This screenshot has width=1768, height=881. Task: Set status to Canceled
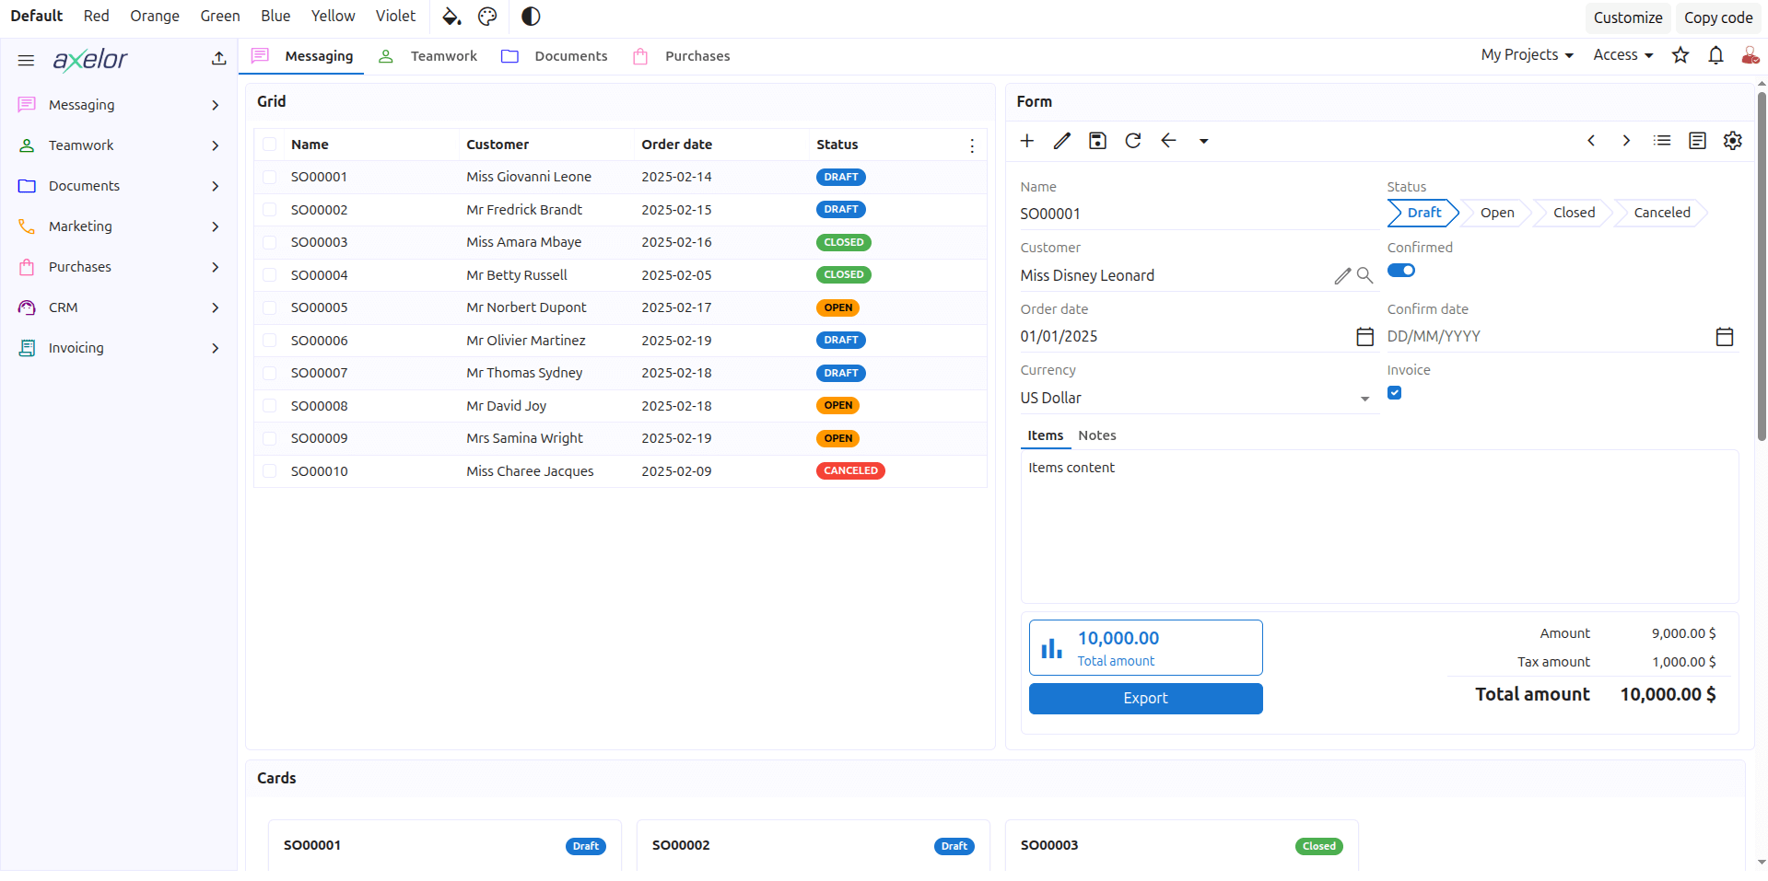click(1661, 213)
